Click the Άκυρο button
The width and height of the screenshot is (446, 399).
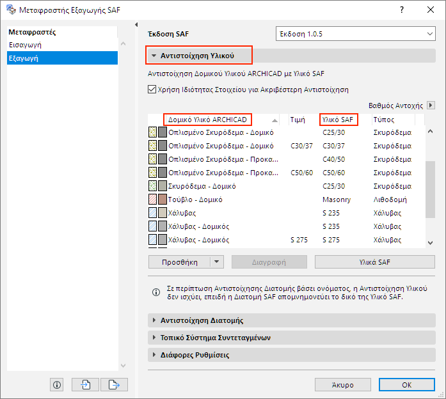[x=343, y=385]
